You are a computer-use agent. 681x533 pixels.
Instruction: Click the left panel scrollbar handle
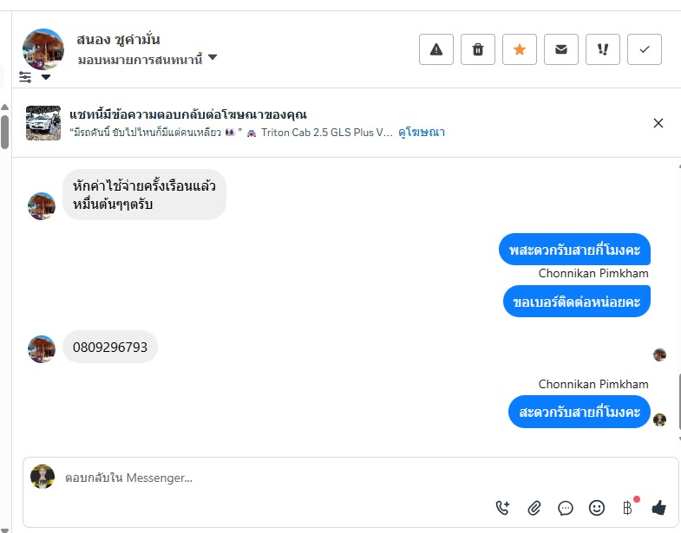click(5, 130)
